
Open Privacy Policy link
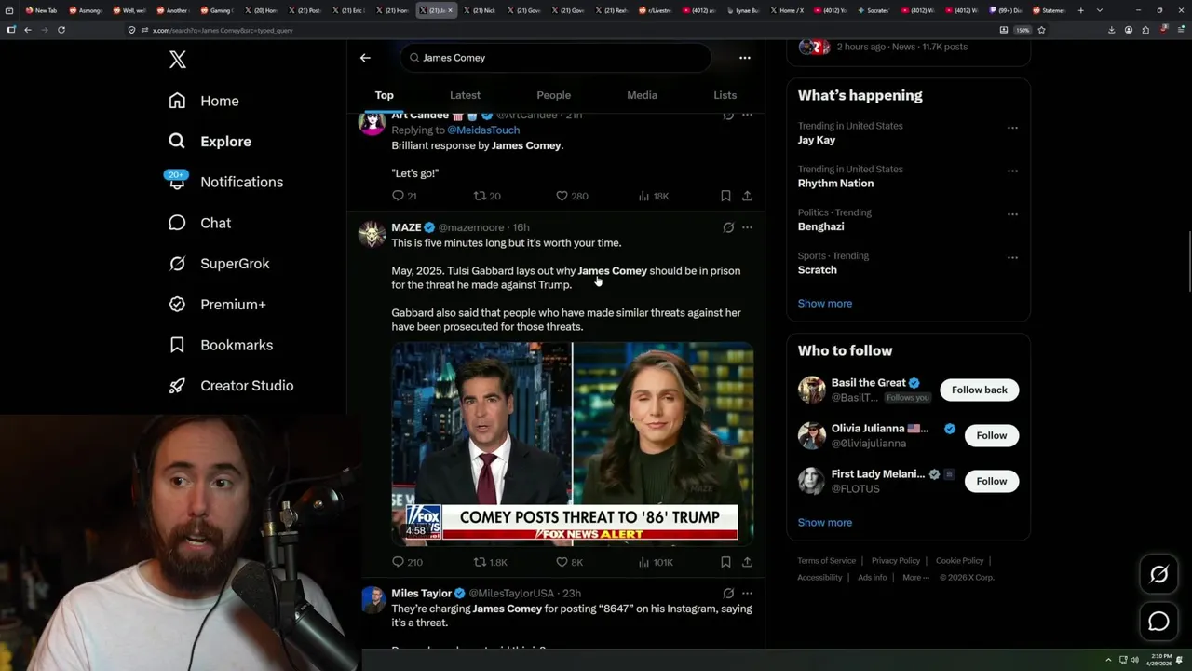(x=896, y=561)
